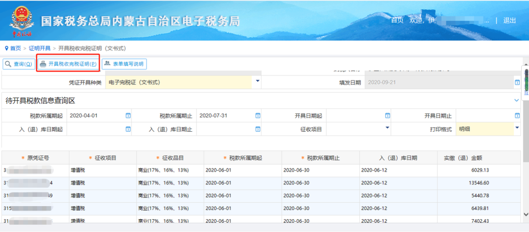The image size is (529, 232).
Task: Select row with amount 13546.60
Action: [x=262, y=183]
